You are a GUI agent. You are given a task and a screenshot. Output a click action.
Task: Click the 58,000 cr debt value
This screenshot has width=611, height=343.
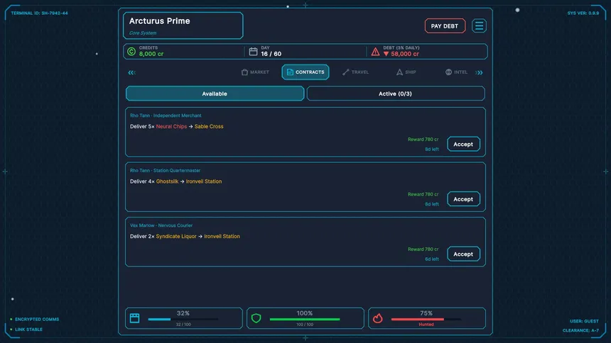[405, 54]
